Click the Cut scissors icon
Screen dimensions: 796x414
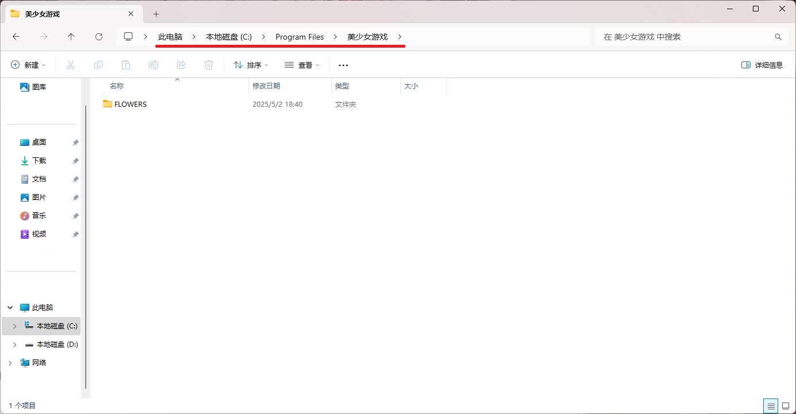click(x=71, y=65)
